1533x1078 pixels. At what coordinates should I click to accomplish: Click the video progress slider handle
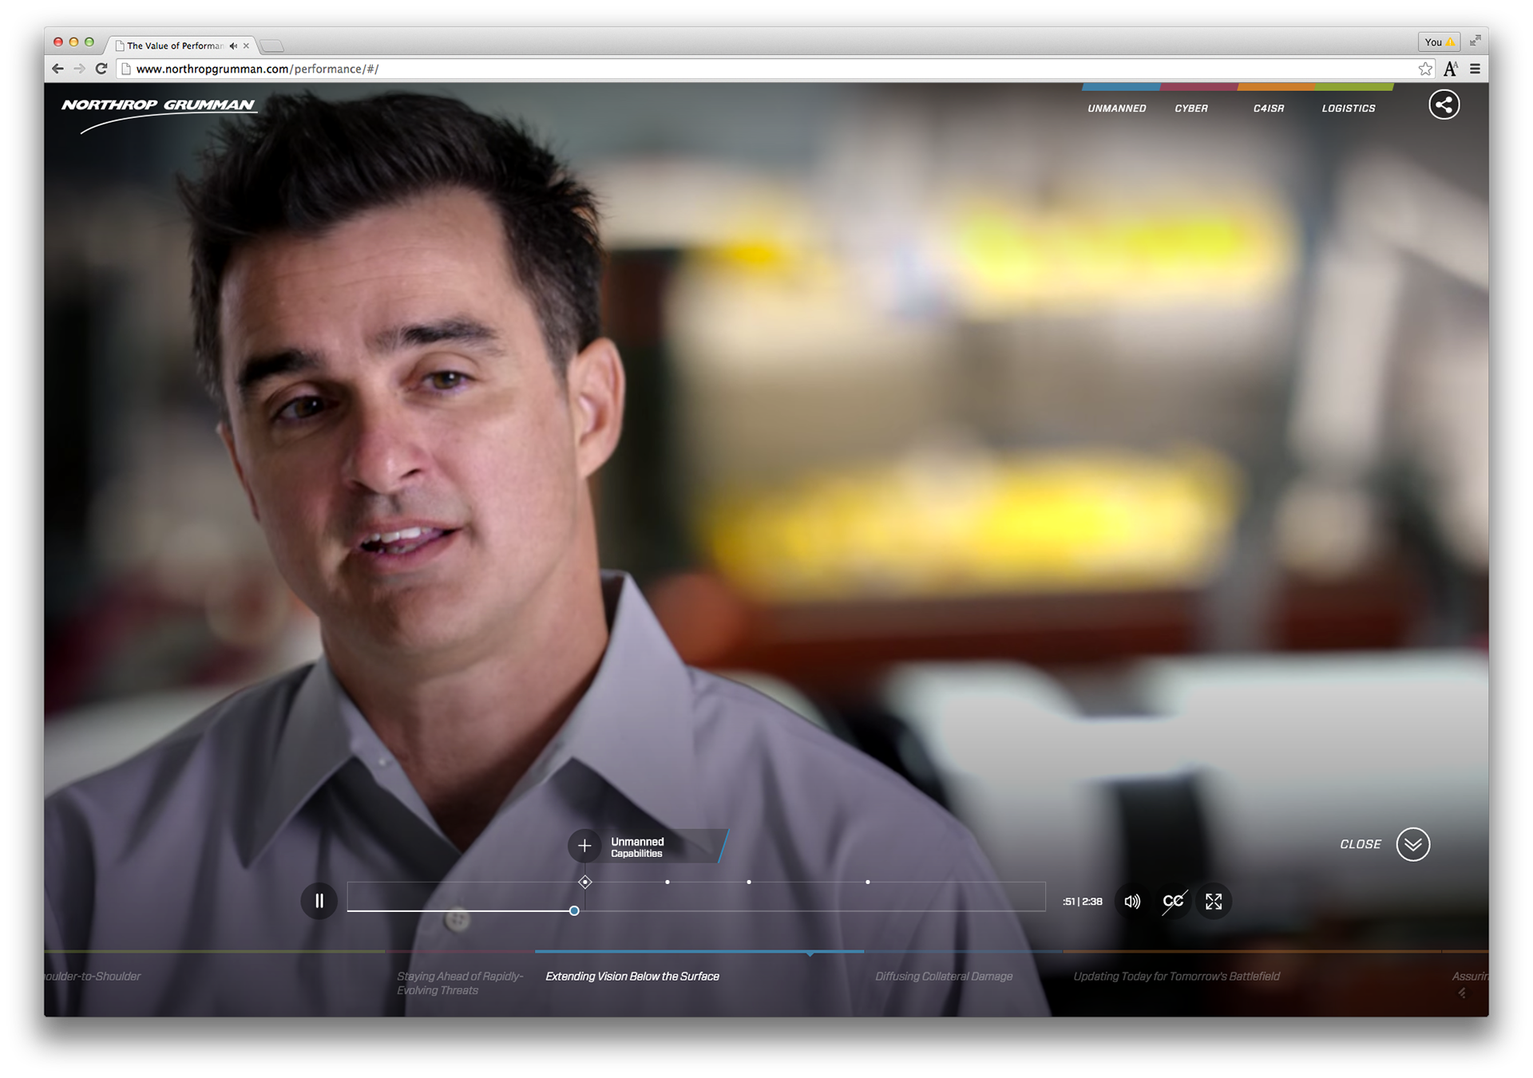(x=574, y=910)
